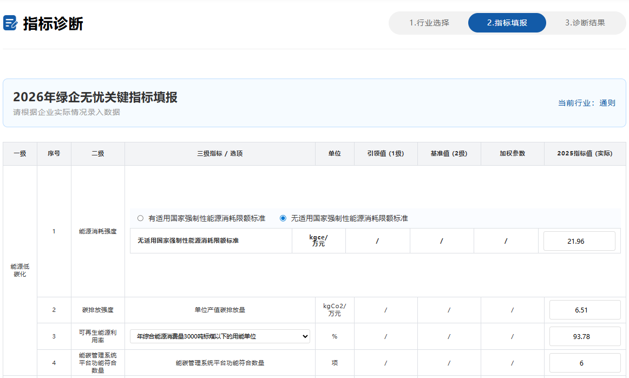This screenshot has width=629, height=378.
Task: Click the 单位产值碳排放量 indicator cell
Action: coord(220,310)
